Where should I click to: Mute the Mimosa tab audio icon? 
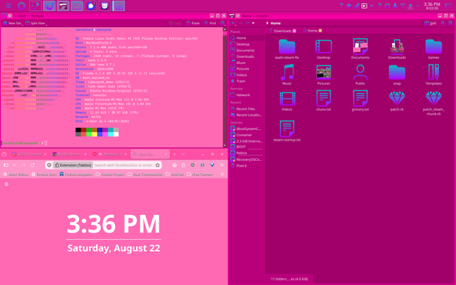(100, 154)
